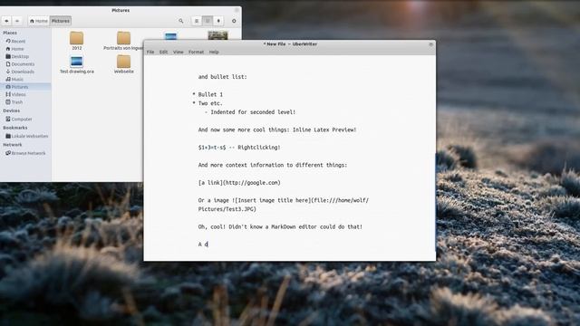The image size is (580, 326).
Task: Click the Home breadcrumb in file manager
Action: tap(38, 21)
